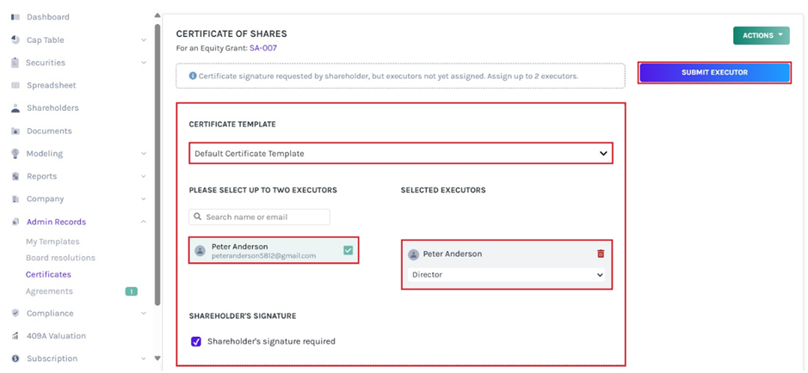
Task: Click the Documents folder icon
Action: (x=15, y=131)
